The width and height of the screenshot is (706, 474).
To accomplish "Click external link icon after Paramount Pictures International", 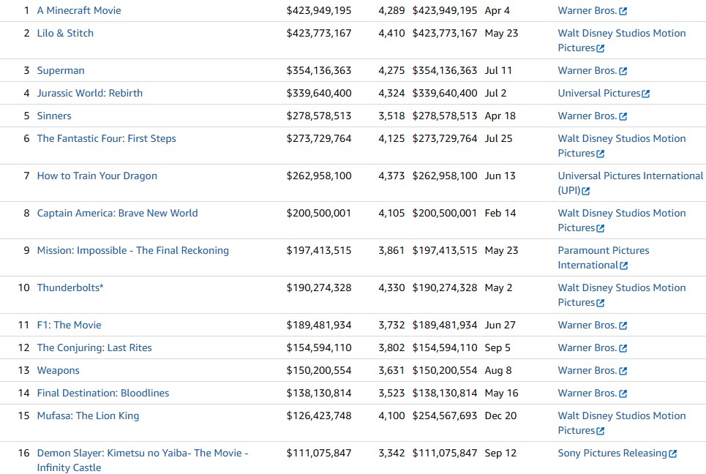I will [624, 266].
